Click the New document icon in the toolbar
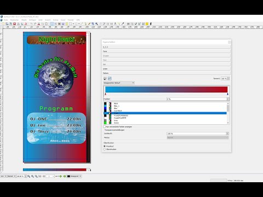263x197 pixels. click(x=3, y=24)
